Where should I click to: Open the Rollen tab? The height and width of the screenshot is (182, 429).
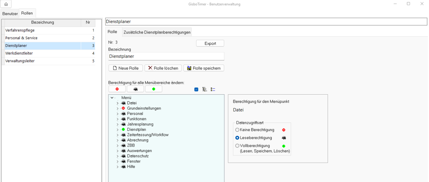tap(27, 13)
